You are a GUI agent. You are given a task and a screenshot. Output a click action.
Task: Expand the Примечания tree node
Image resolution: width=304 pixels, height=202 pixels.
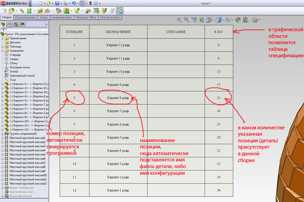tap(2, 38)
